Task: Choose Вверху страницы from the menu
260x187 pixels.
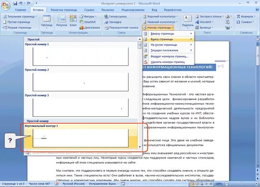Action: [x=168, y=34]
